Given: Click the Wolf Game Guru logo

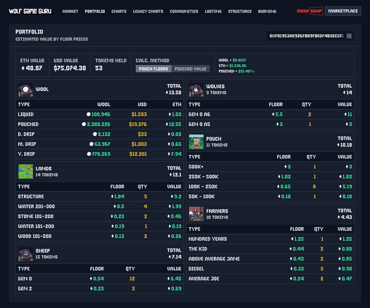Looking at the screenshot, I should (x=31, y=11).
